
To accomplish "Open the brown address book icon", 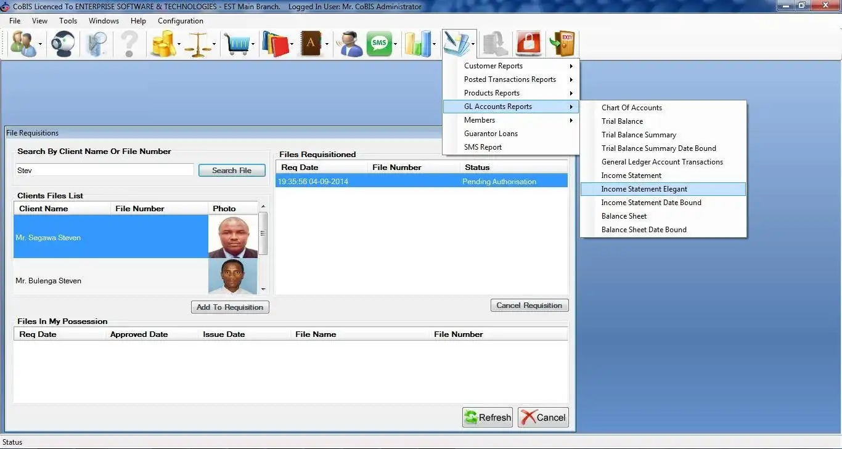I will click(312, 44).
